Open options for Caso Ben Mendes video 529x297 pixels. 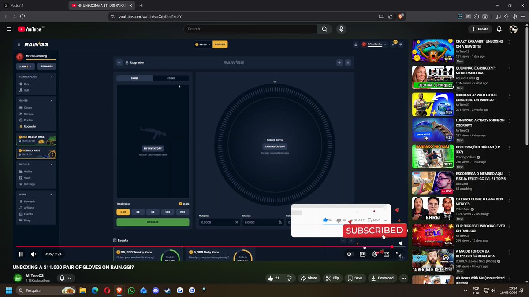(510, 200)
